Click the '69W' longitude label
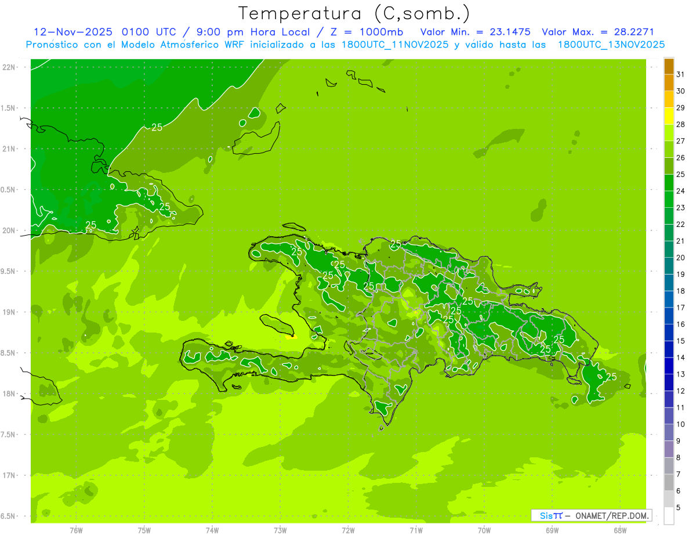 click(552, 530)
